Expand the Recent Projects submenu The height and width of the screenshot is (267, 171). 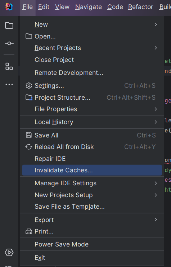point(92,48)
